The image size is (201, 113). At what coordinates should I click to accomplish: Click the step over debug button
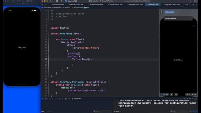(x=49, y=99)
